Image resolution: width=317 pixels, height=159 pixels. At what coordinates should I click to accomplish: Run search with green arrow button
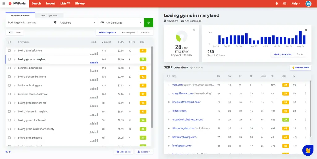[x=148, y=23]
